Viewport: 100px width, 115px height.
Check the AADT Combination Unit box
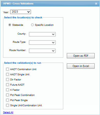pos(7,69)
